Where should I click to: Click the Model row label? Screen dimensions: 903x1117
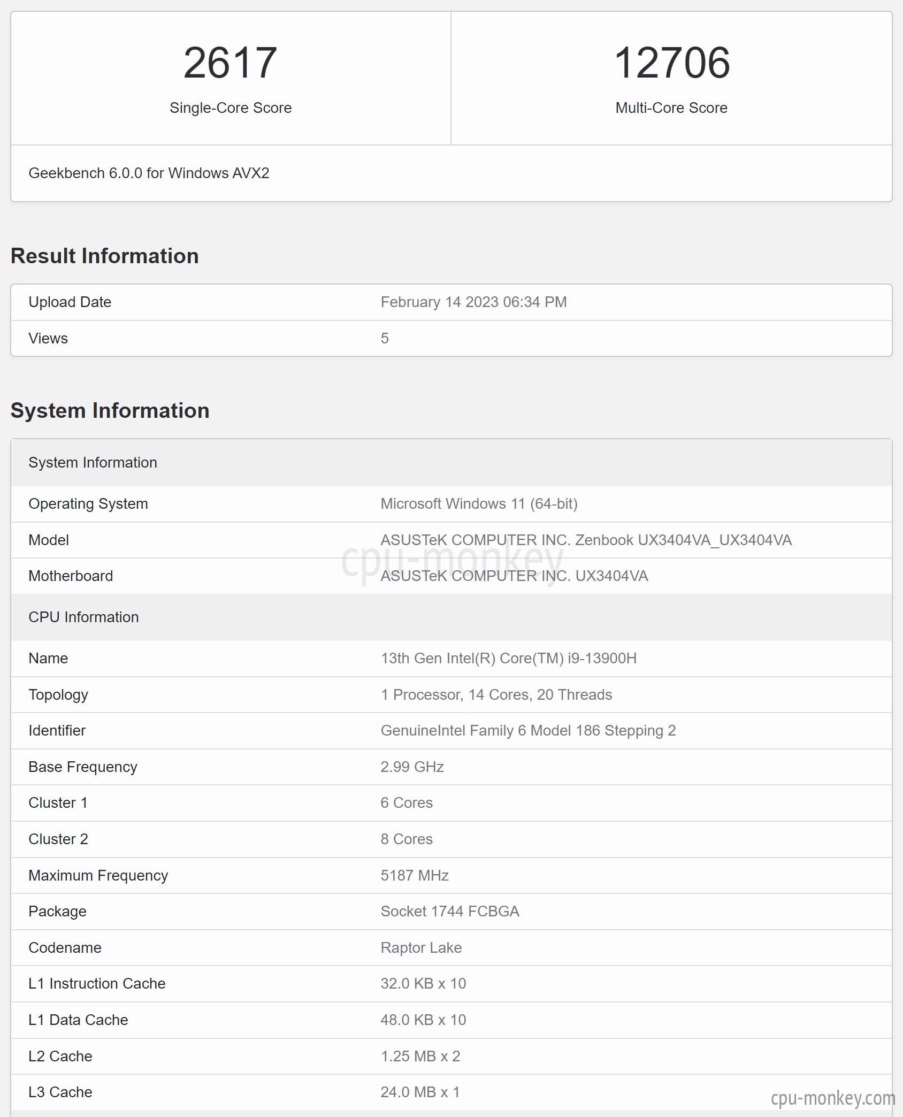(49, 540)
